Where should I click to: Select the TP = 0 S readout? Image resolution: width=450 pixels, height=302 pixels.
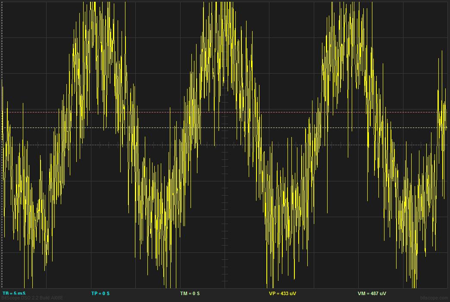[x=100, y=293]
